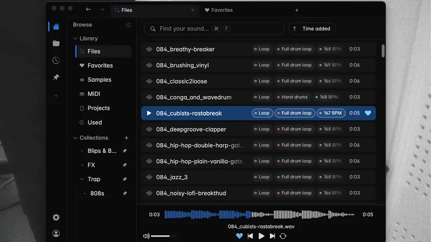Toggle the loop playback button

click(x=283, y=236)
